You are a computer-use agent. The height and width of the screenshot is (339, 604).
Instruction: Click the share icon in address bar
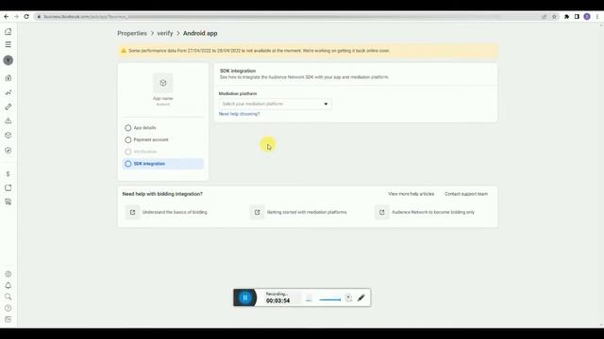(x=545, y=17)
